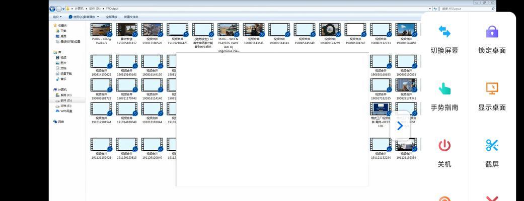Tap the 锁定桌面 lock icon
The height and width of the screenshot is (201, 524).
click(x=492, y=32)
